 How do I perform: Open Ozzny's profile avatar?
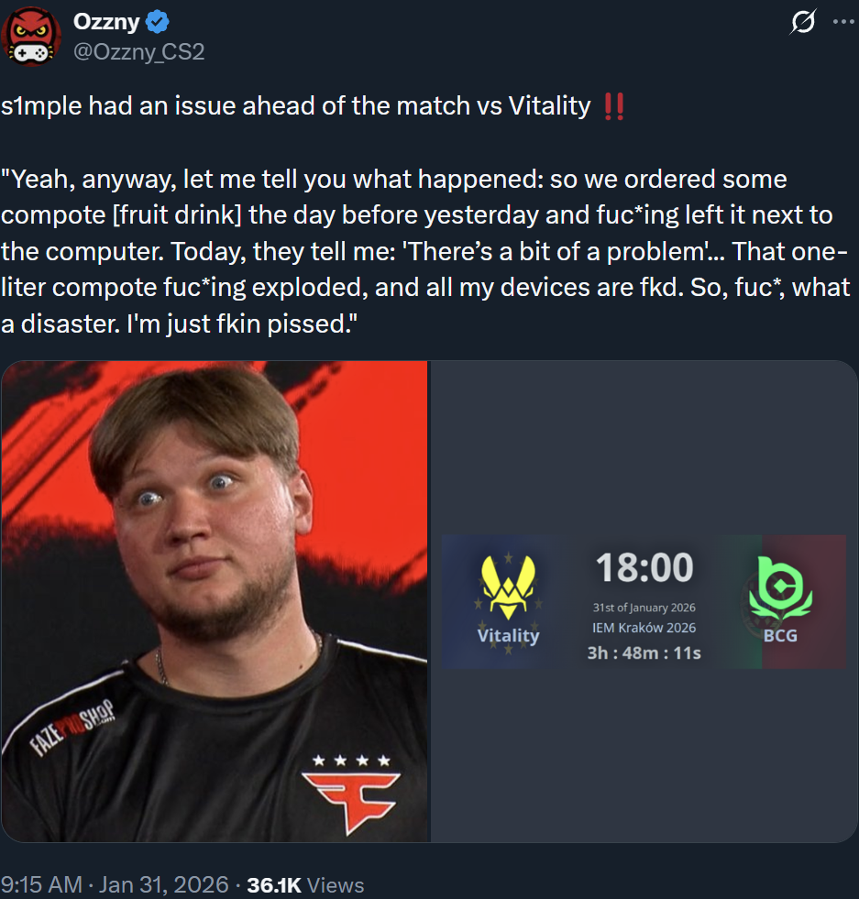31,36
